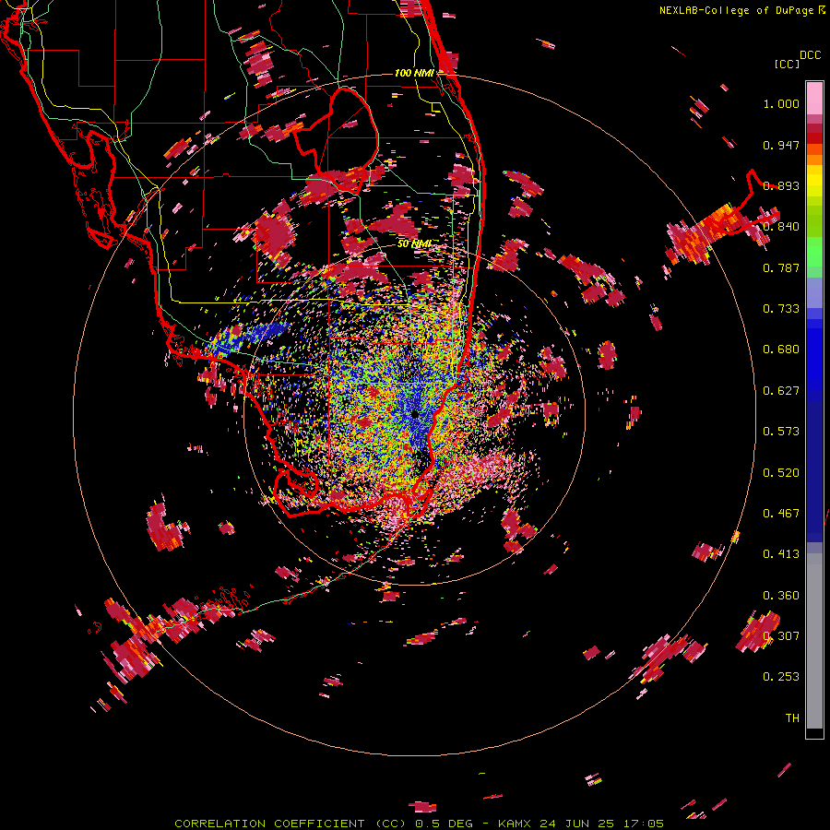Click the 0.413 scale value

[781, 554]
